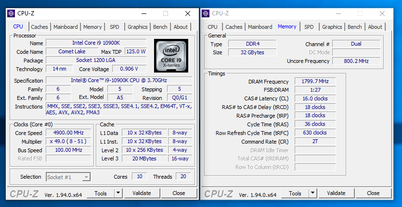Click the Command Rate value 2T
Viewport: 402px width, 207px height.
(315, 141)
